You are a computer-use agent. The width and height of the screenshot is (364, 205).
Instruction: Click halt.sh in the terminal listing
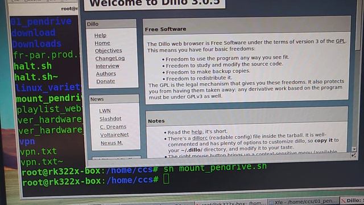pyautogui.click(x=33, y=66)
